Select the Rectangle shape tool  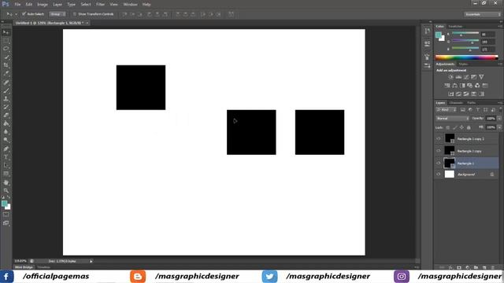coord(6,174)
